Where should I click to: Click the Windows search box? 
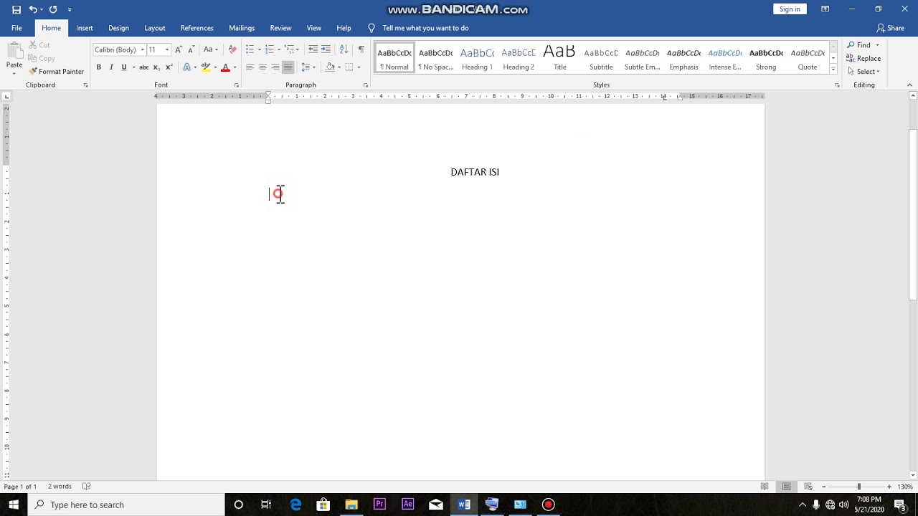click(126, 505)
